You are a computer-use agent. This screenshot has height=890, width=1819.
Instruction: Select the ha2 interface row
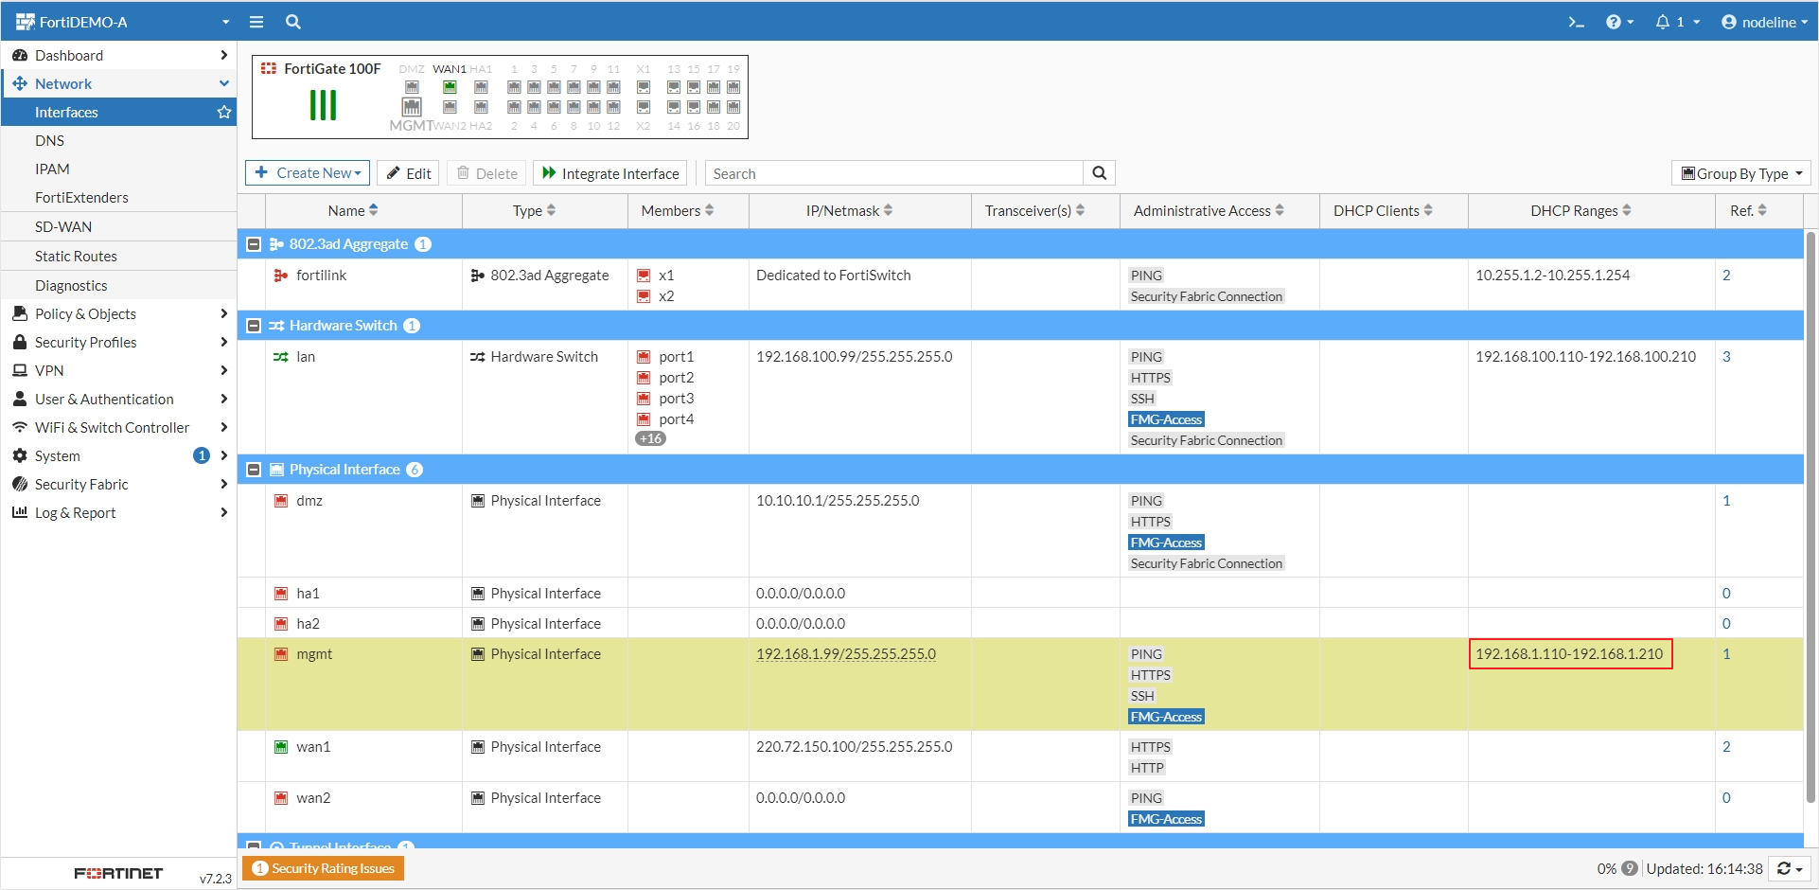tap(1020, 623)
